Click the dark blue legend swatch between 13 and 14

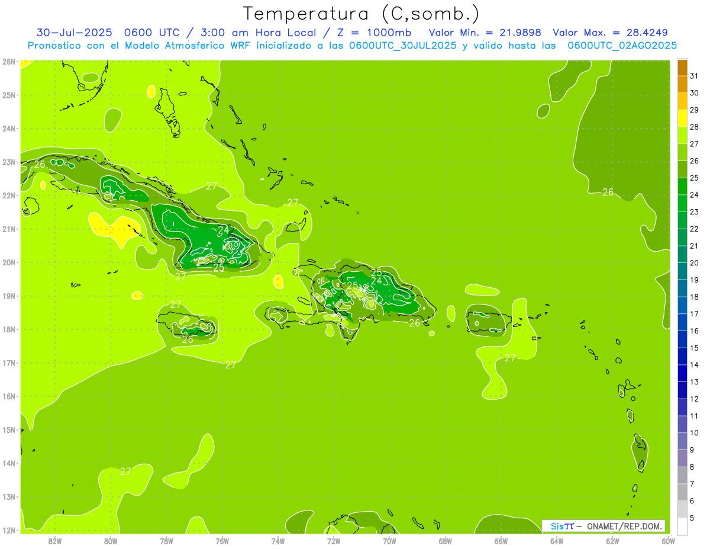coord(682,373)
